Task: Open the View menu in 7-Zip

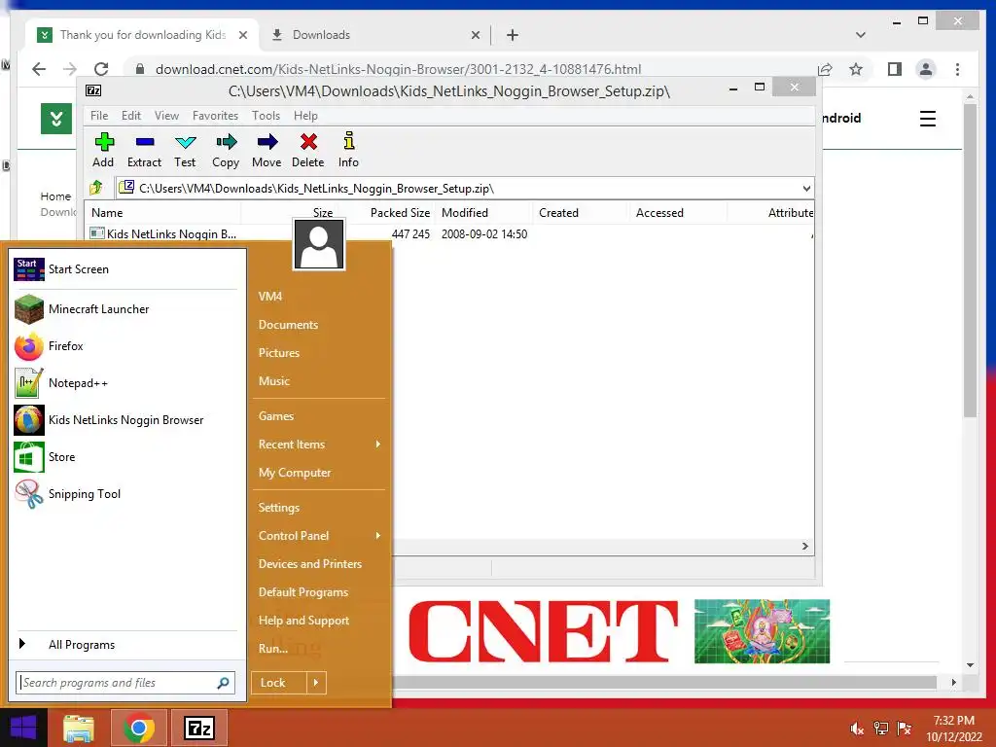Action: pos(166,116)
